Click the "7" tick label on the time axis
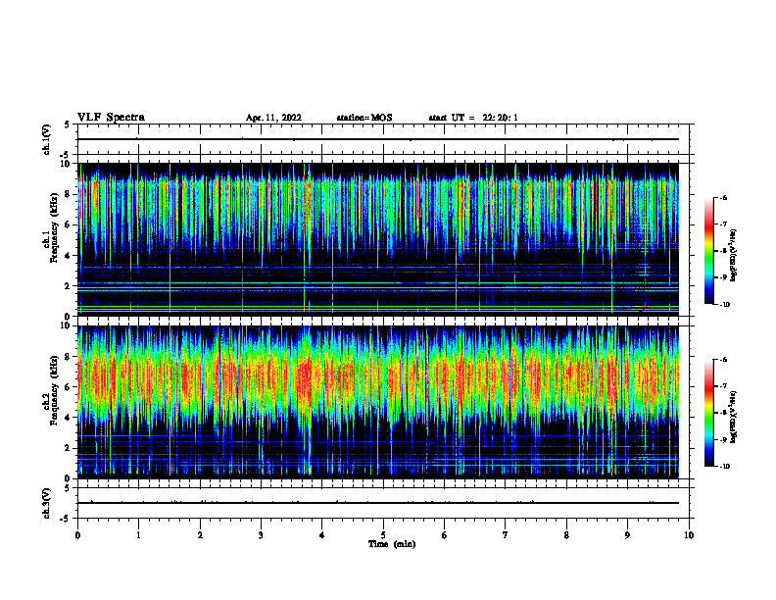The width and height of the screenshot is (776, 600). [x=506, y=535]
